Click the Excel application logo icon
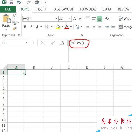Image resolution: width=132 pixels, height=132 pixels. coord(4,2)
